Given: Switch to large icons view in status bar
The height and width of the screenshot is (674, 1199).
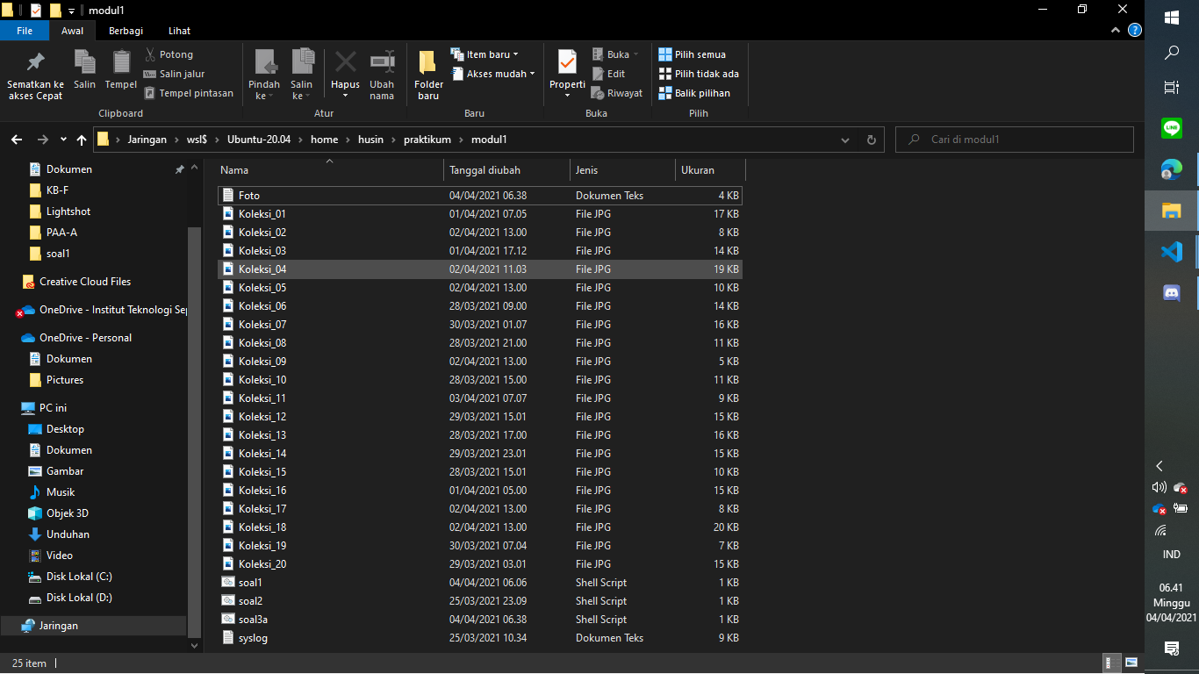Looking at the screenshot, I should coord(1131,663).
